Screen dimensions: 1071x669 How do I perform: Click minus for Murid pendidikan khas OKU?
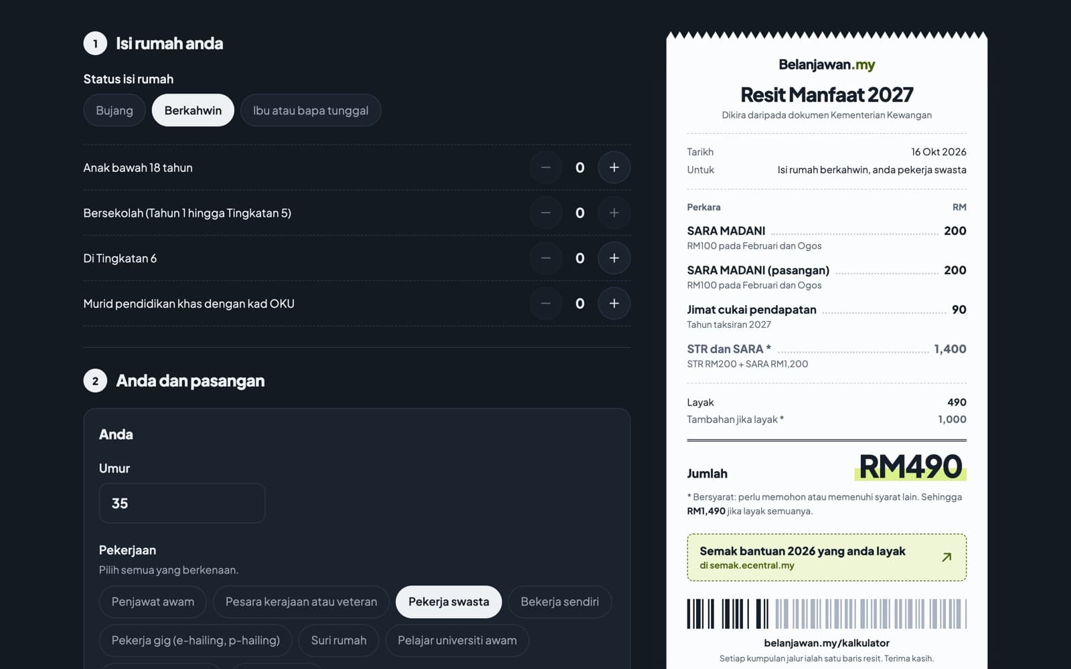click(x=546, y=304)
